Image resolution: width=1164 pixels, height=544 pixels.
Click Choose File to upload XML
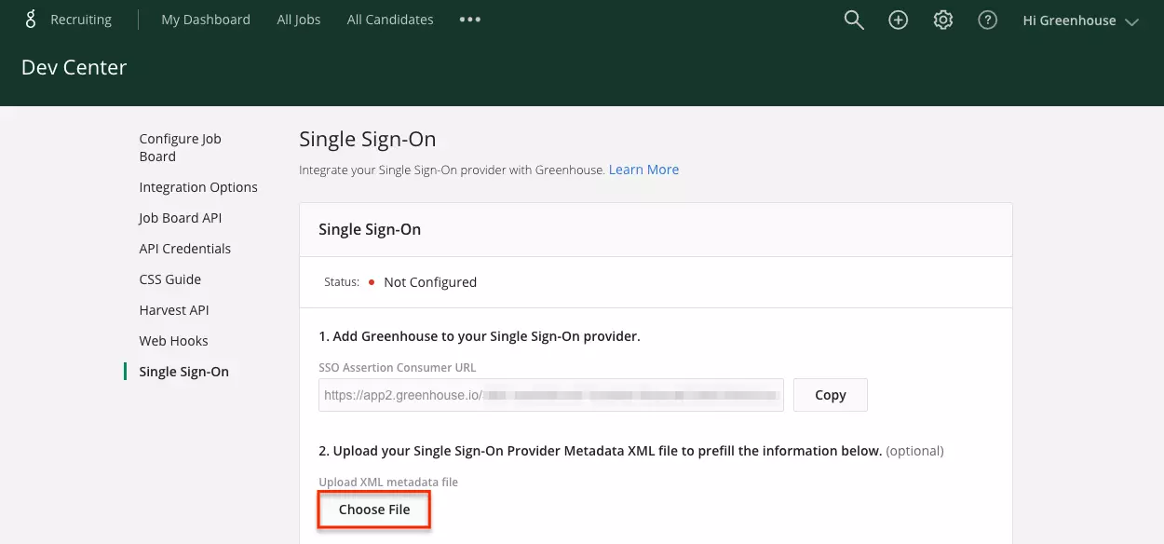tap(374, 510)
